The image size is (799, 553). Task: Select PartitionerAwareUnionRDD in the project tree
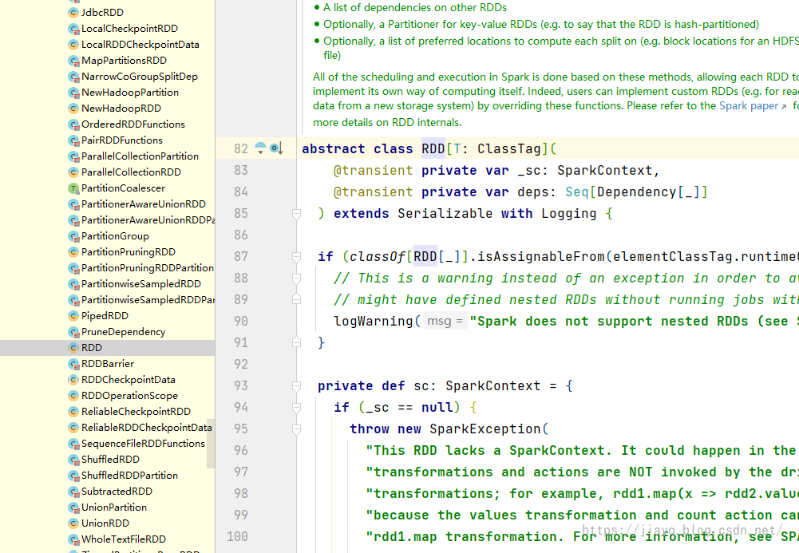tap(144, 204)
